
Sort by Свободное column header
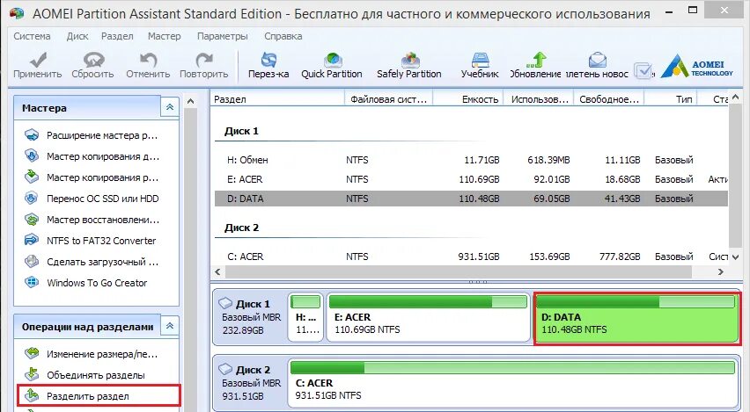click(x=609, y=99)
